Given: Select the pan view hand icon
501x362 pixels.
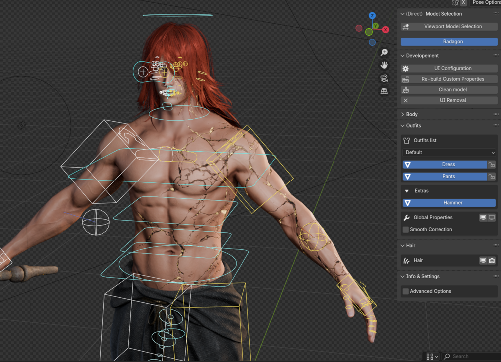Looking at the screenshot, I should click(x=384, y=65).
